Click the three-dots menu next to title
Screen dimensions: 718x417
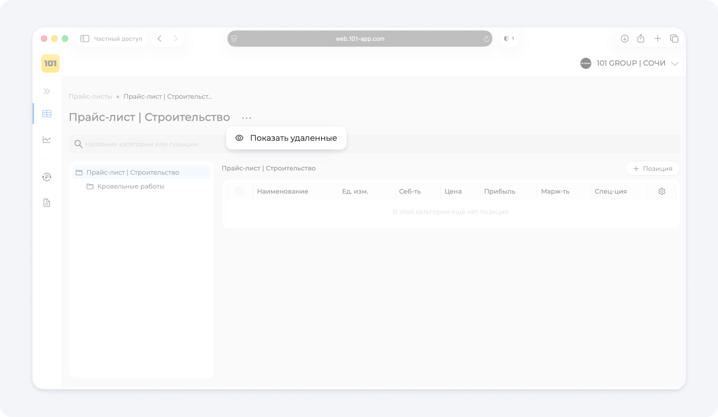coord(246,118)
